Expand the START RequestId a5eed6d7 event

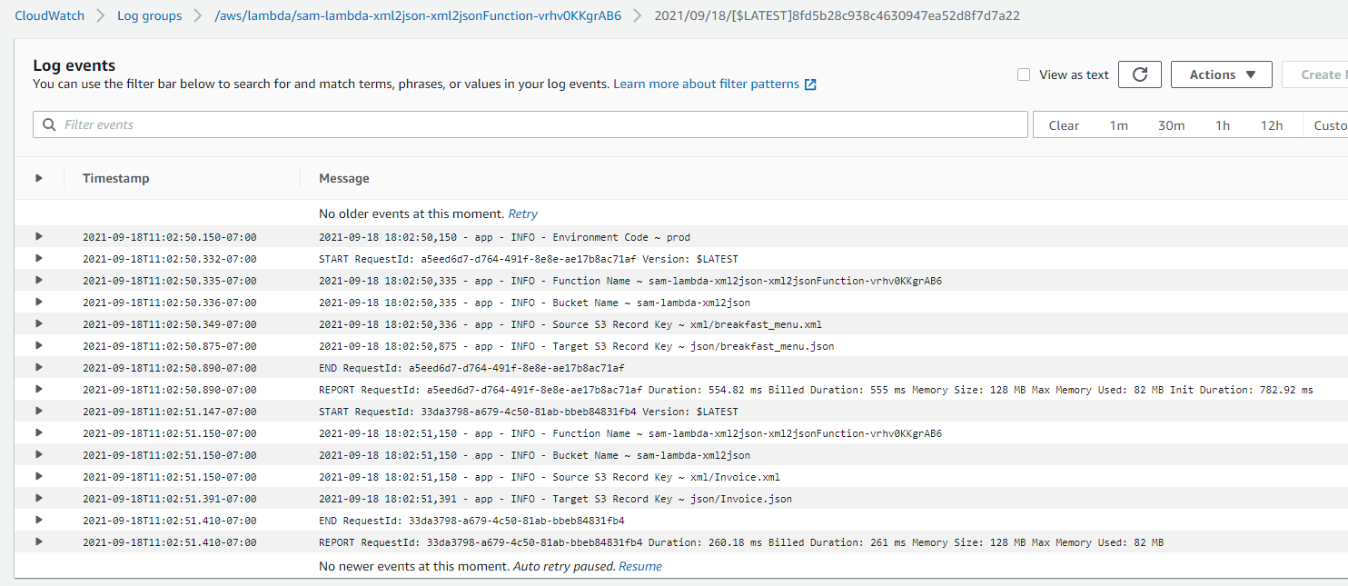tap(37, 259)
